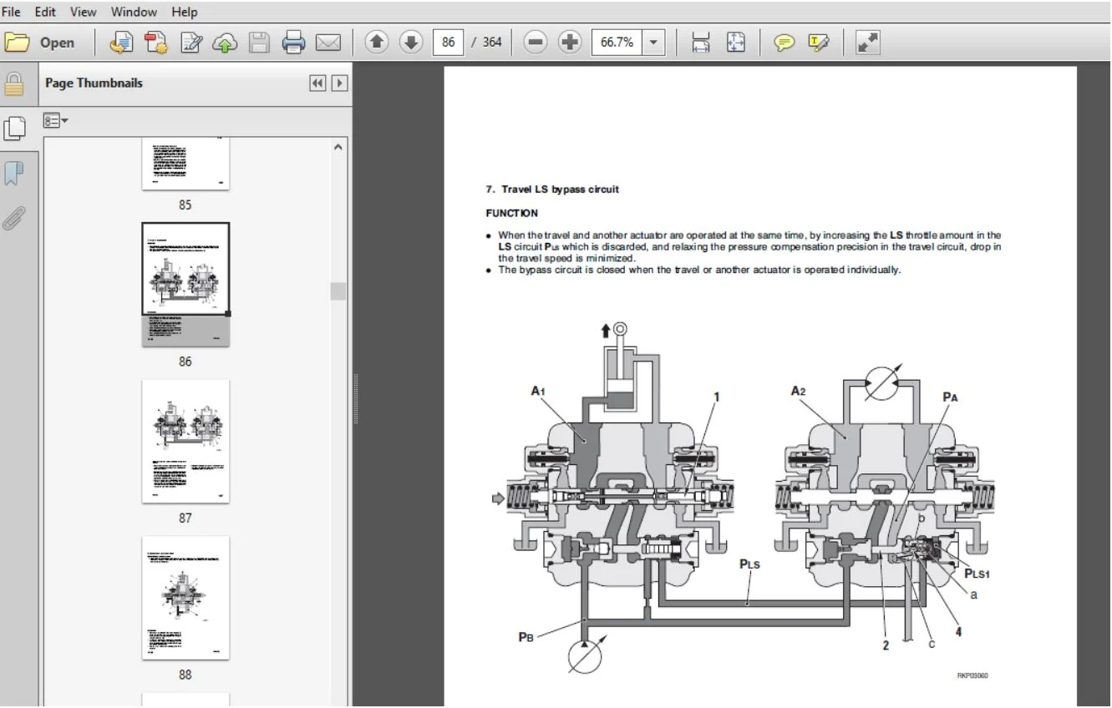Select the page 85 thumbnail

pyautogui.click(x=185, y=164)
